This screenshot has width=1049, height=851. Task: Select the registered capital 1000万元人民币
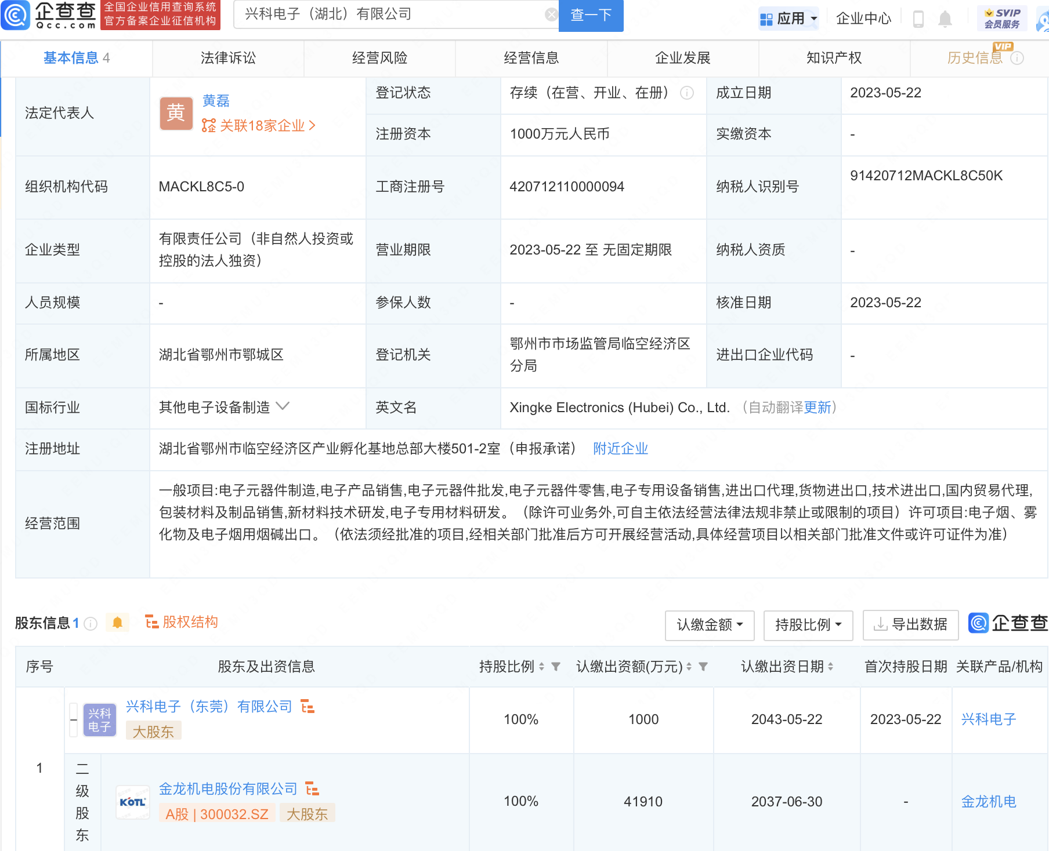(x=560, y=134)
